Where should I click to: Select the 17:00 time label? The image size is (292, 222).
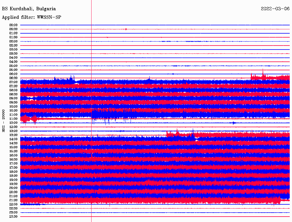point(13,164)
